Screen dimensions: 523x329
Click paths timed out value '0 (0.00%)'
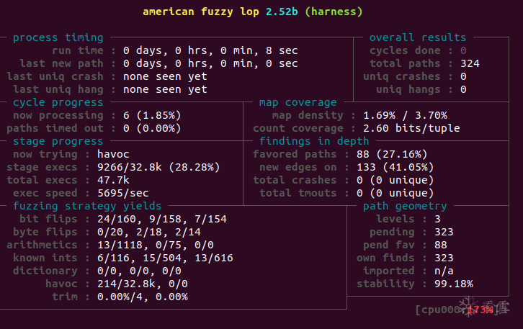click(152, 129)
